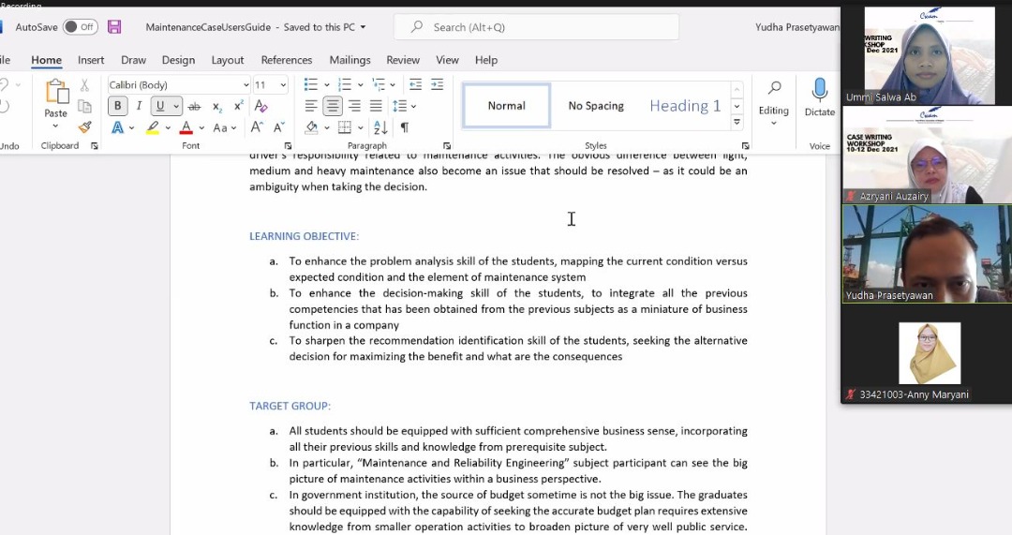
Task: Apply the Heading 1 style
Action: [685, 105]
